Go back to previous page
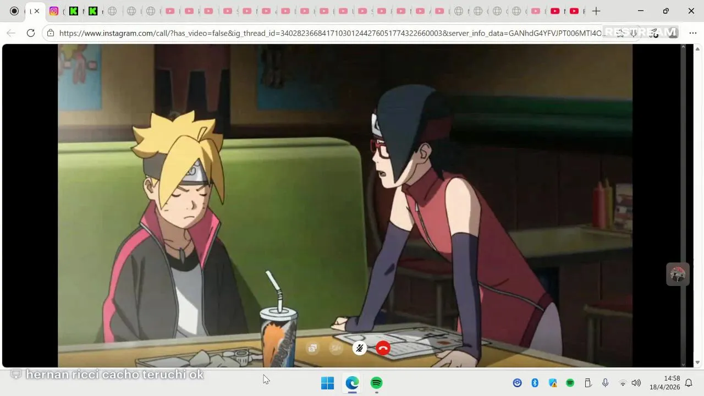This screenshot has height=396, width=704. 11,33
